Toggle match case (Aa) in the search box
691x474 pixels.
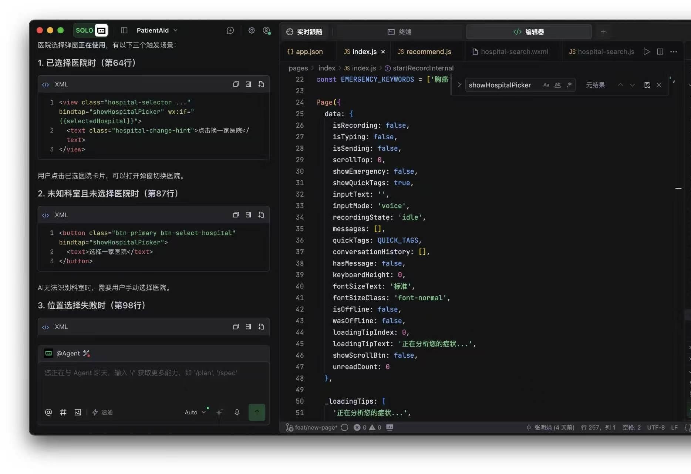pos(546,85)
